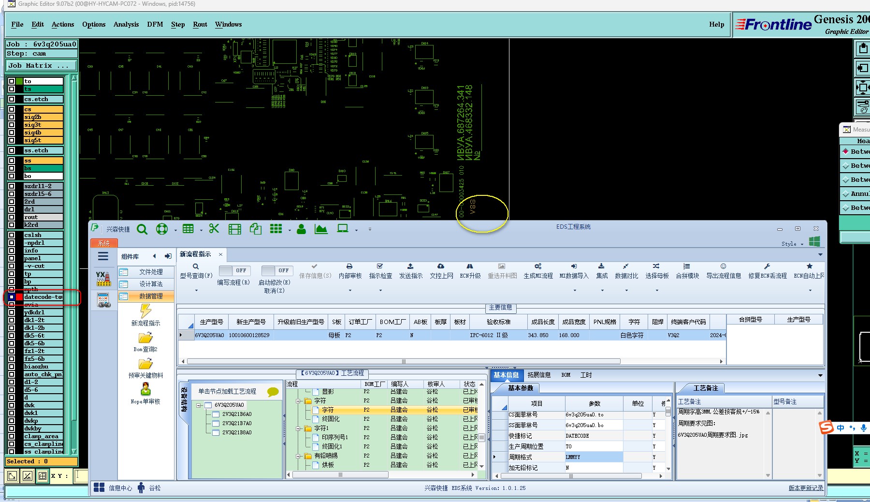The width and height of the screenshot is (870, 502).
Task: Open the Analysis menu in Graphic Editor
Action: pyautogui.click(x=126, y=24)
